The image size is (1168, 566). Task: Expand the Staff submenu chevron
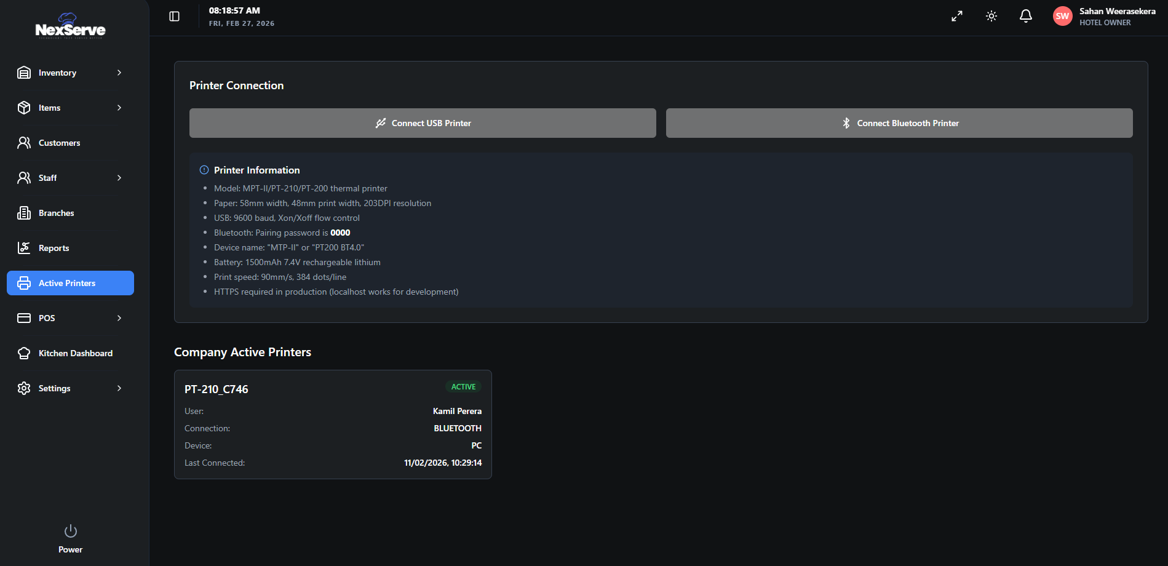click(119, 178)
